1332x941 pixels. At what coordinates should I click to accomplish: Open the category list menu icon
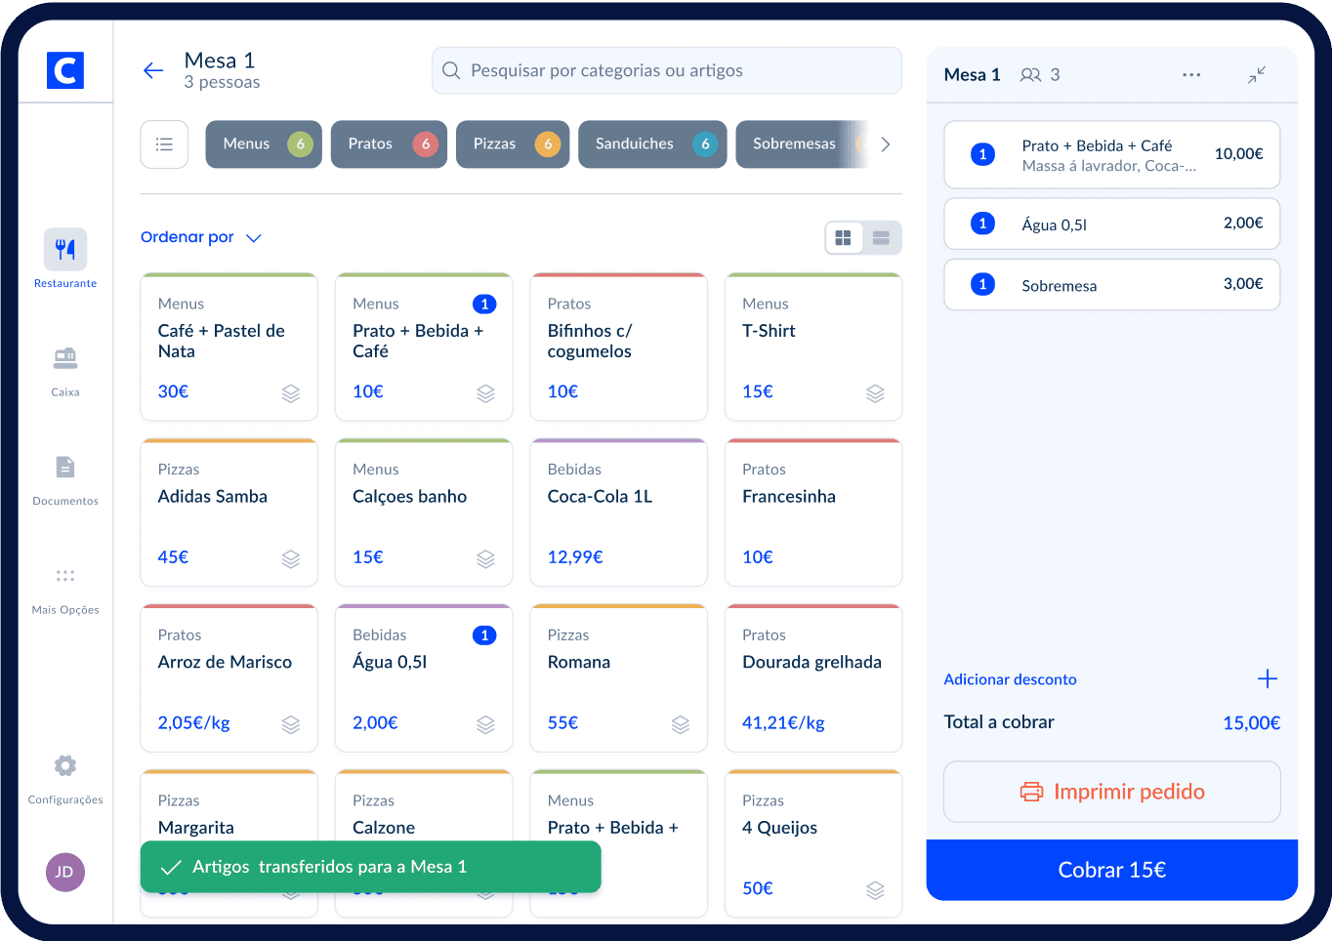click(164, 144)
